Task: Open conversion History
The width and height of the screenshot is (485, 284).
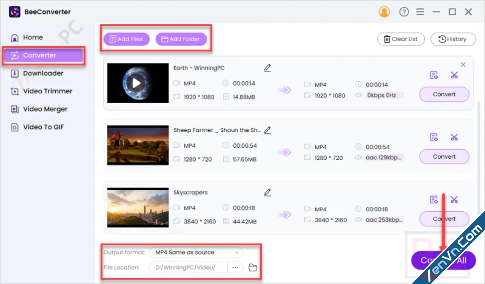Action: point(453,39)
